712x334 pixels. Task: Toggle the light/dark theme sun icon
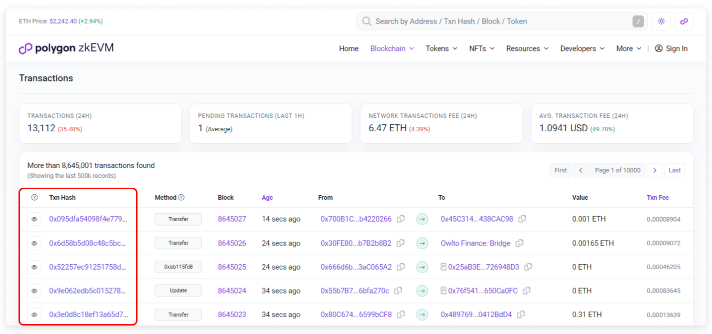click(x=661, y=21)
